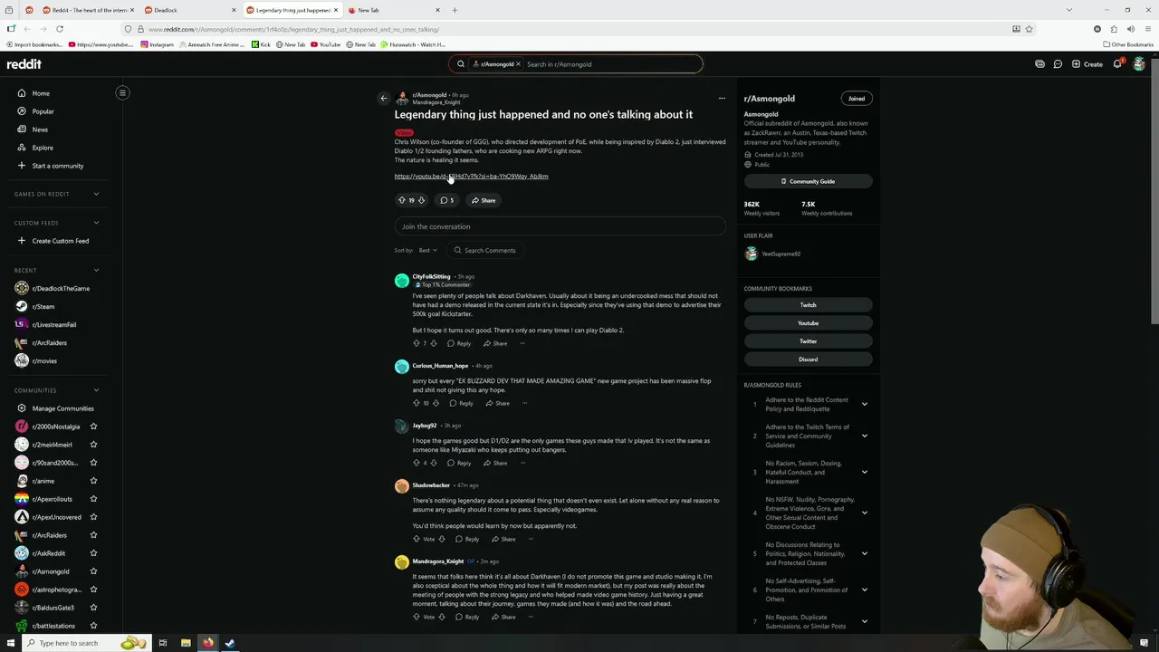The image size is (1159, 652).
Task: Star the r/ApexUncovered community
Action: pos(93,517)
